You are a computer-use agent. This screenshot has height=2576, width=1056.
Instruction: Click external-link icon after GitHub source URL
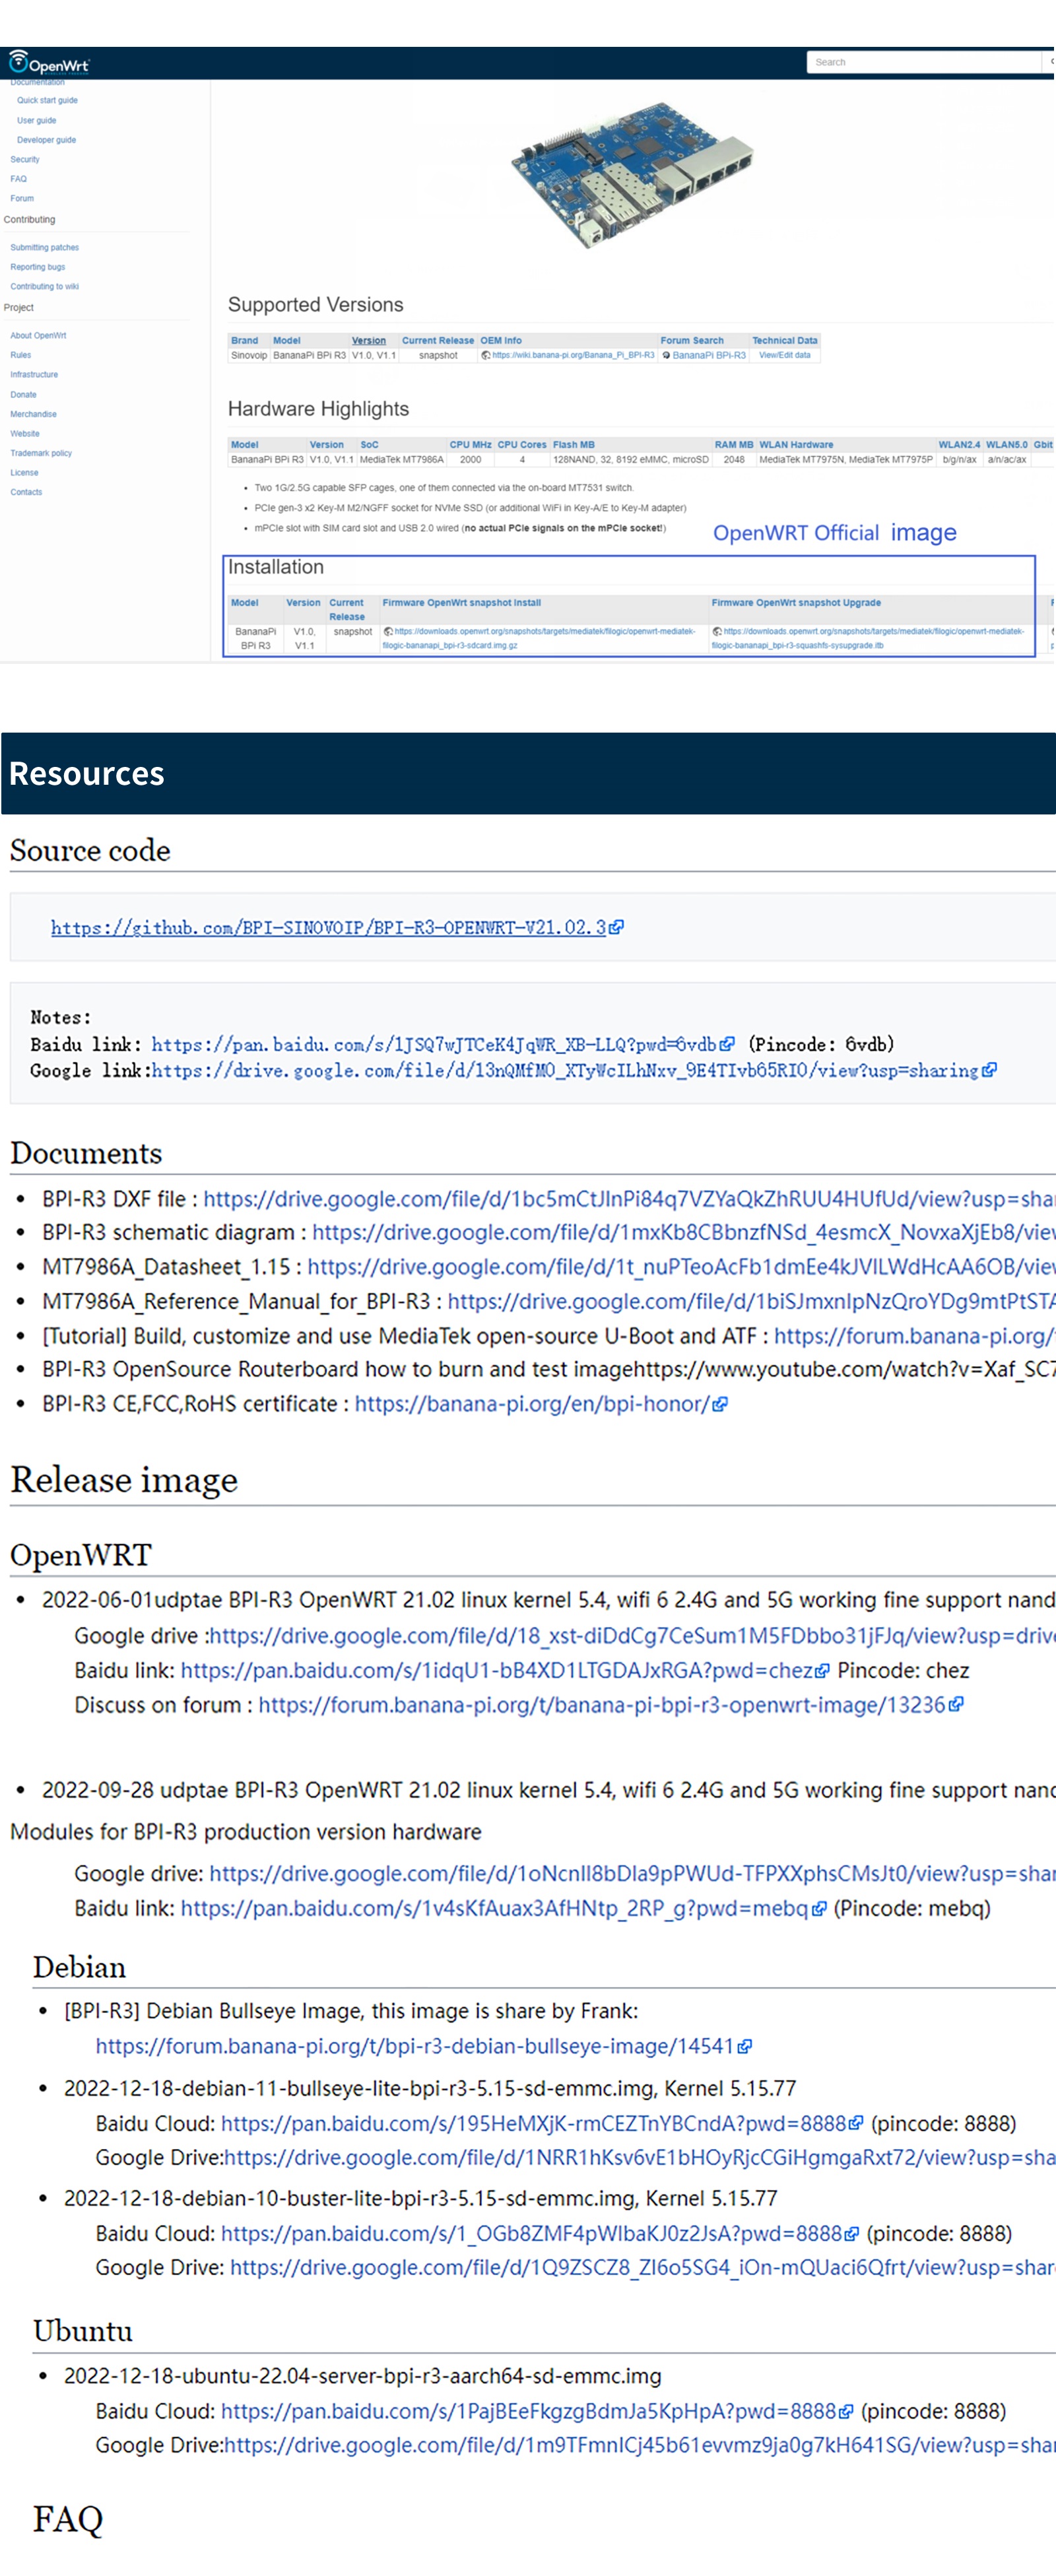pyautogui.click(x=617, y=927)
